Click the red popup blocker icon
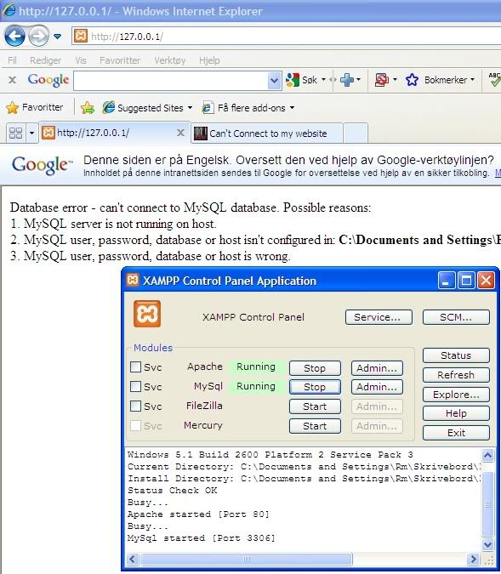The height and width of the screenshot is (574, 501). click(x=382, y=80)
